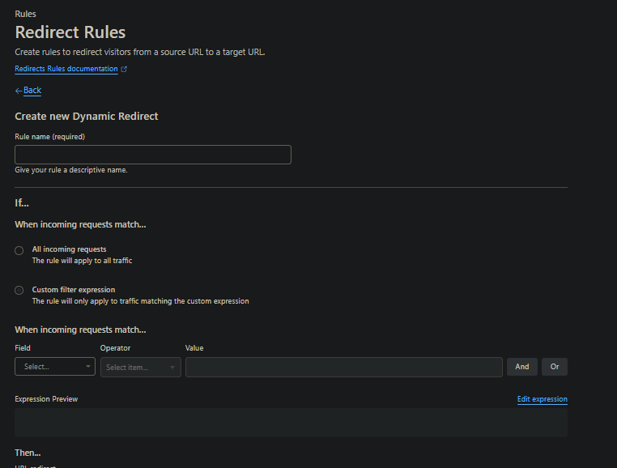Image resolution: width=617 pixels, height=468 pixels.
Task: Click the Expression Preview box
Action: pyautogui.click(x=291, y=423)
